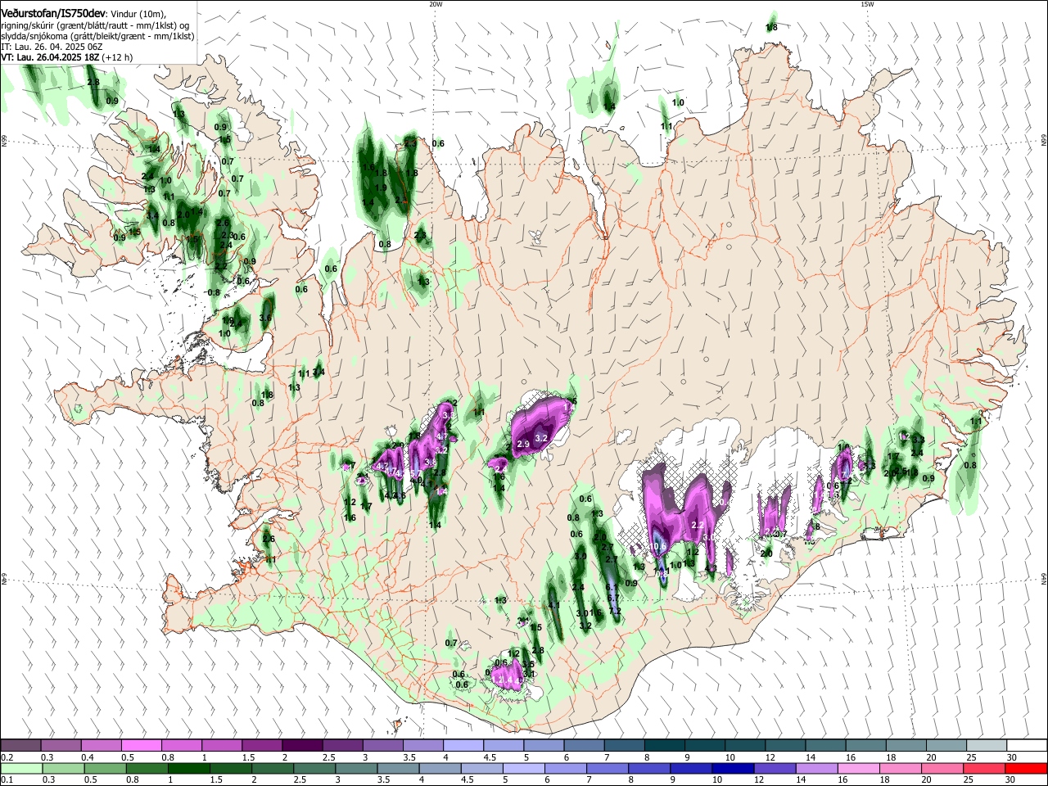
Task: Click the violet swatch labeled 12 in rain scale
Action: pos(775,768)
